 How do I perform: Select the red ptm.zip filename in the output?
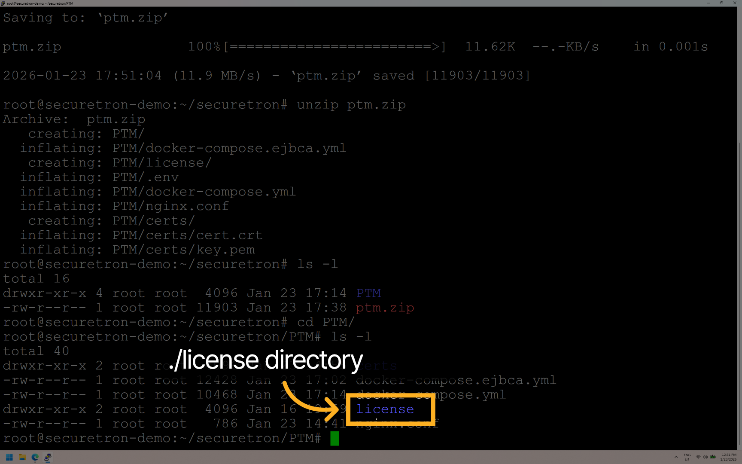[x=385, y=308]
